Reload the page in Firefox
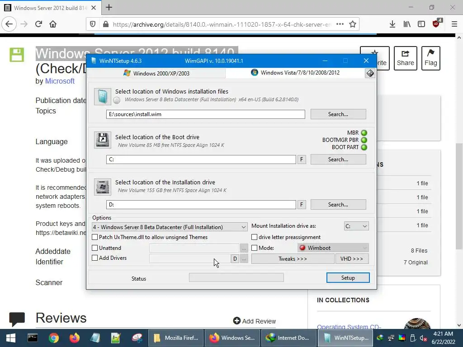 (x=38, y=24)
